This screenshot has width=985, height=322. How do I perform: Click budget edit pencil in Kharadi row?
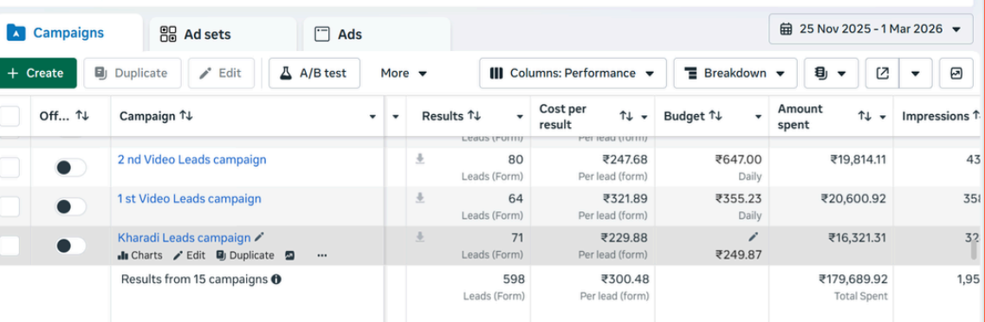754,236
